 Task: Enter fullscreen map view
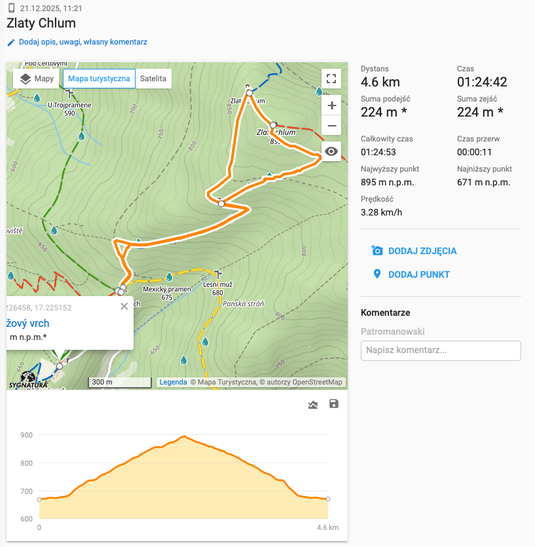tap(331, 79)
